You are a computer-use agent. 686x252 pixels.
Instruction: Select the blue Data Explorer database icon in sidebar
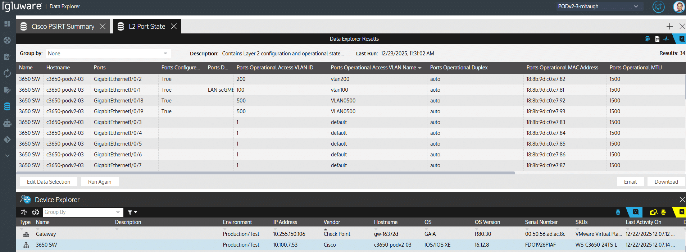point(7,106)
